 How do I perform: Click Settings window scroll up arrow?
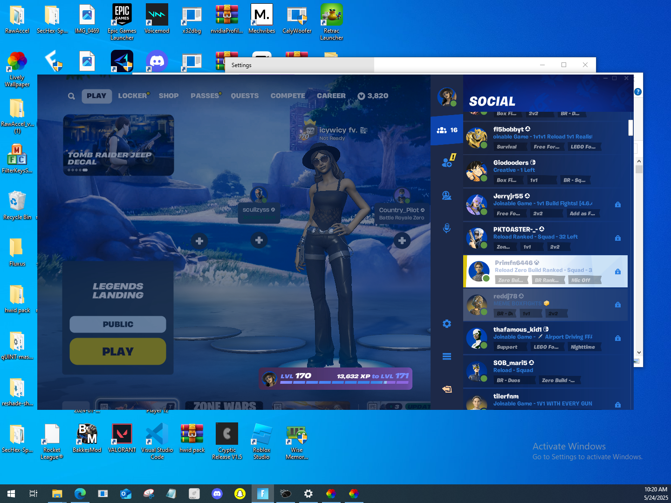coord(639,161)
